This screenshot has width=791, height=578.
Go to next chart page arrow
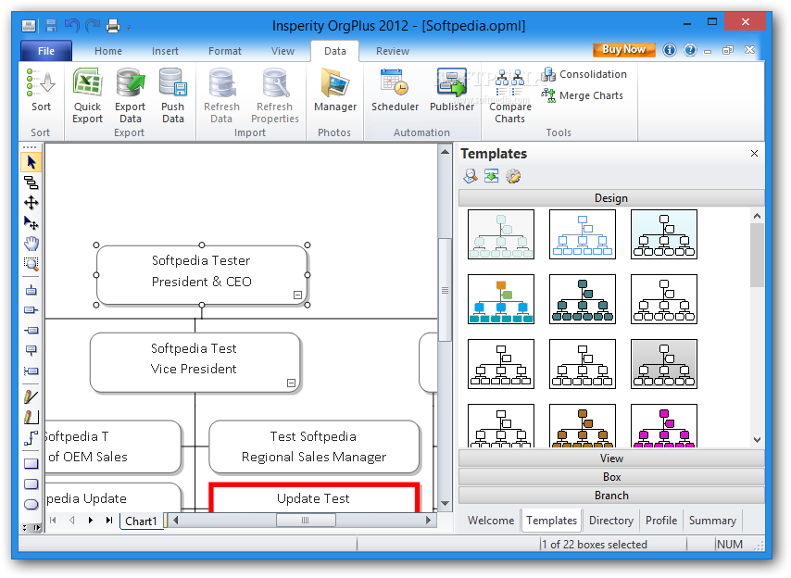(x=90, y=520)
